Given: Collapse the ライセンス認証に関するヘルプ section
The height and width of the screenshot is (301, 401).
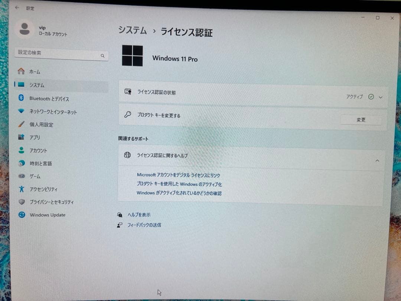Looking at the screenshot, I should click(377, 161).
